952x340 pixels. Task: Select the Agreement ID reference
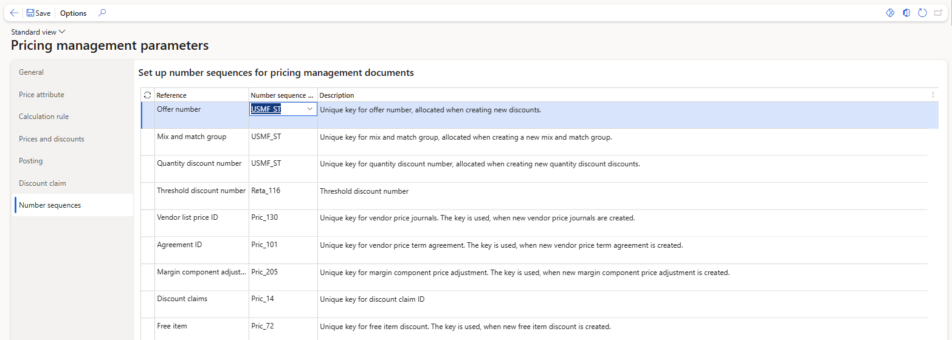coord(179,245)
